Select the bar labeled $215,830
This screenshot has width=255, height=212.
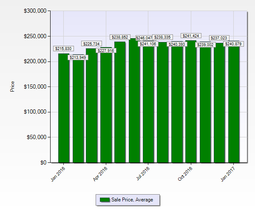click(x=64, y=108)
